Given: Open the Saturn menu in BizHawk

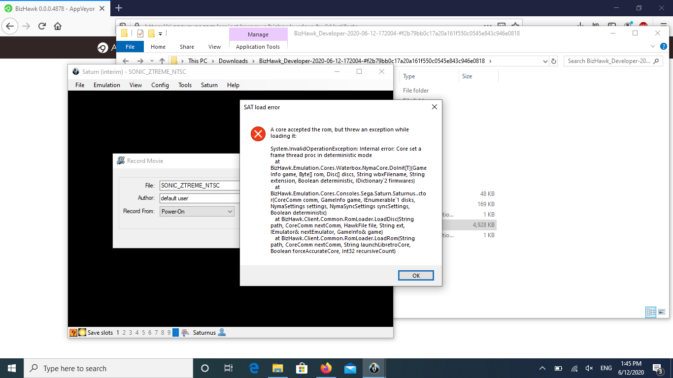Looking at the screenshot, I should point(209,85).
